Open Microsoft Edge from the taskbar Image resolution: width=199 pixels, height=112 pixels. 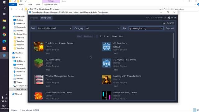(x=4, y=41)
